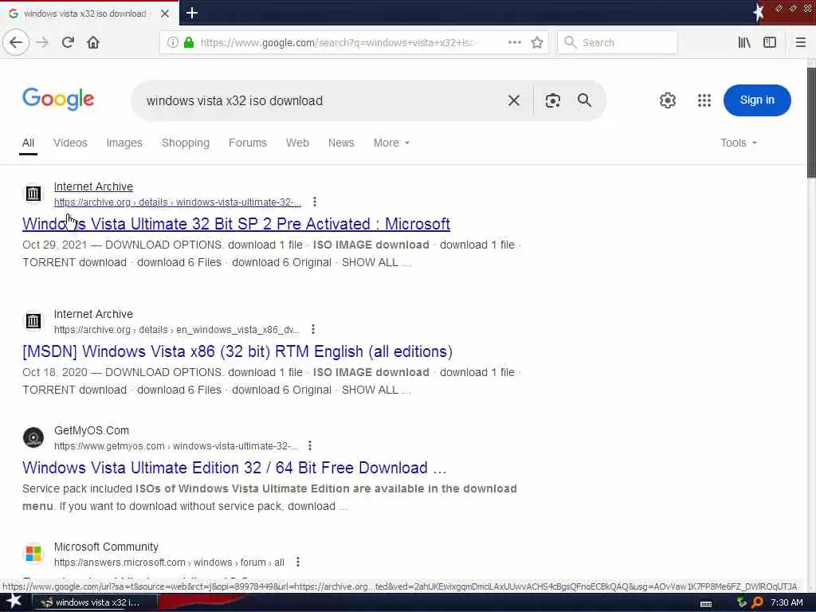The image size is (816, 612).
Task: Click the Internet Archive site name of first result
Action: click(x=94, y=186)
